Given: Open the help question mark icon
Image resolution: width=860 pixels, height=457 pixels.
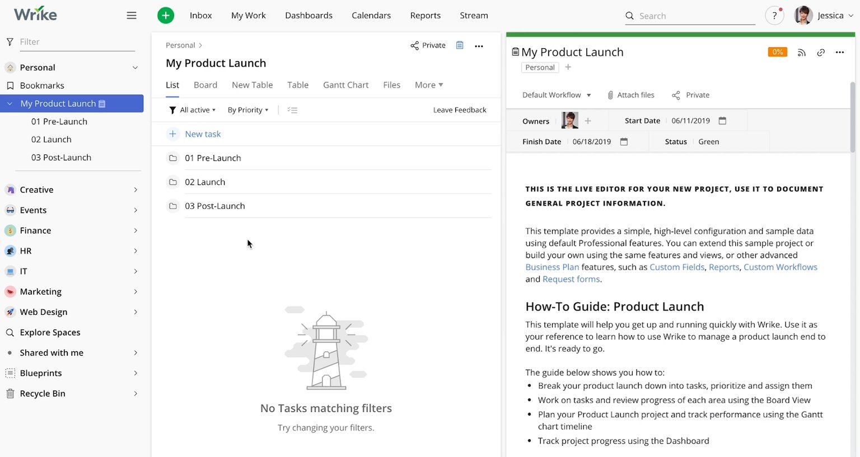Looking at the screenshot, I should coord(774,16).
